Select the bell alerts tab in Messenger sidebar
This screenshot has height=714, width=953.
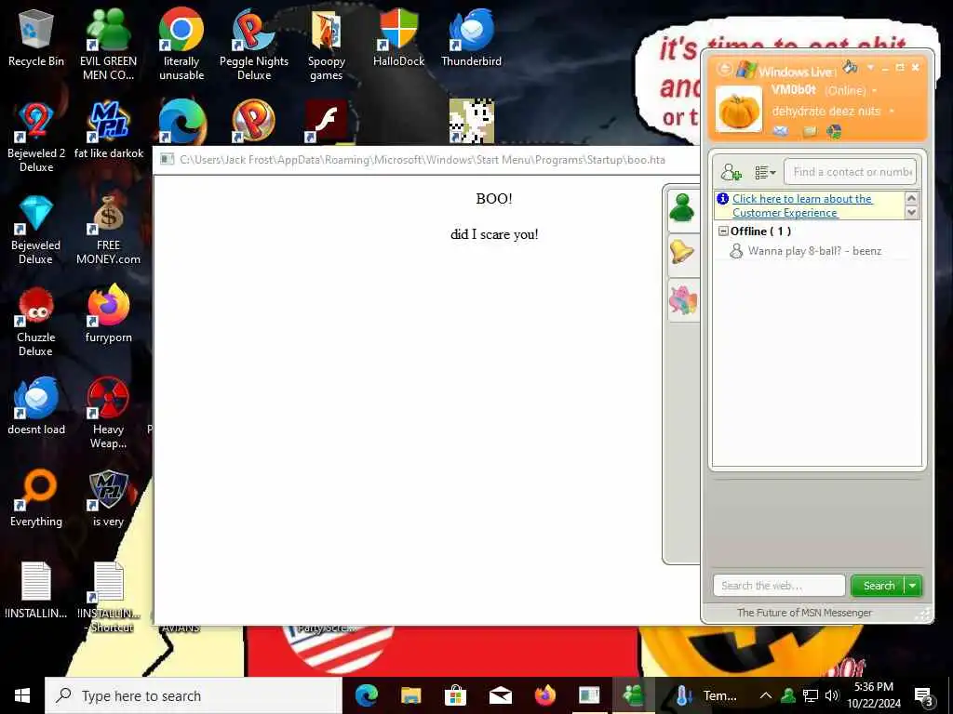pyautogui.click(x=682, y=252)
